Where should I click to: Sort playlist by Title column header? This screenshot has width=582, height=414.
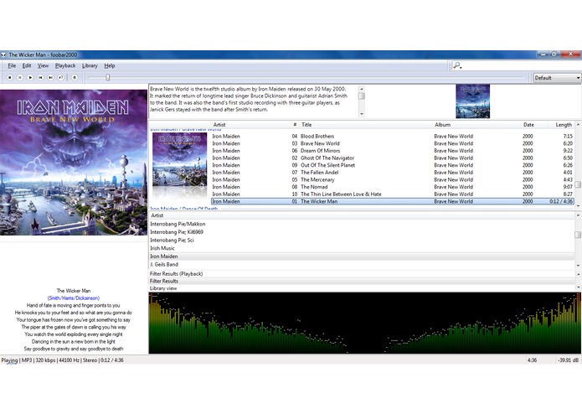pos(306,125)
